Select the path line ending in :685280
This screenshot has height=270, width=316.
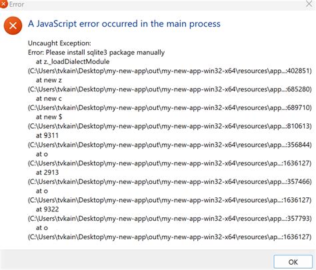[x=170, y=89]
